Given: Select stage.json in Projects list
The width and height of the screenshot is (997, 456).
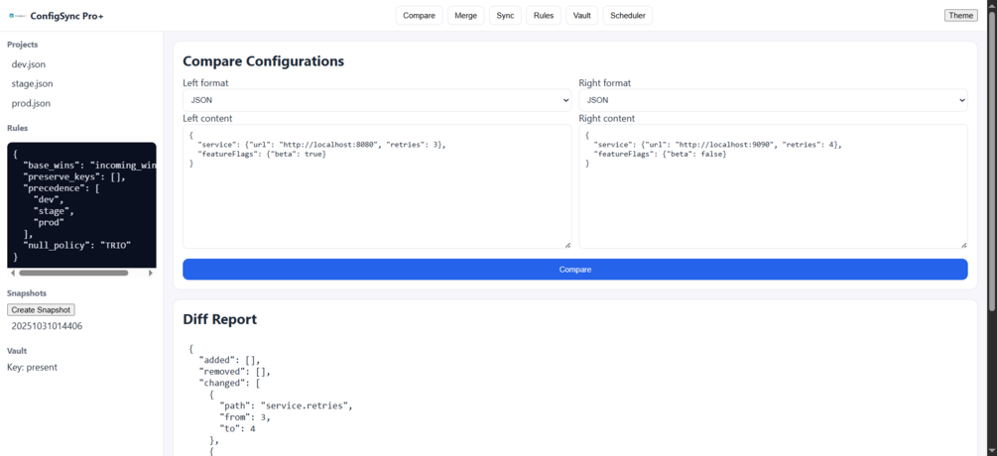Looking at the screenshot, I should (33, 84).
